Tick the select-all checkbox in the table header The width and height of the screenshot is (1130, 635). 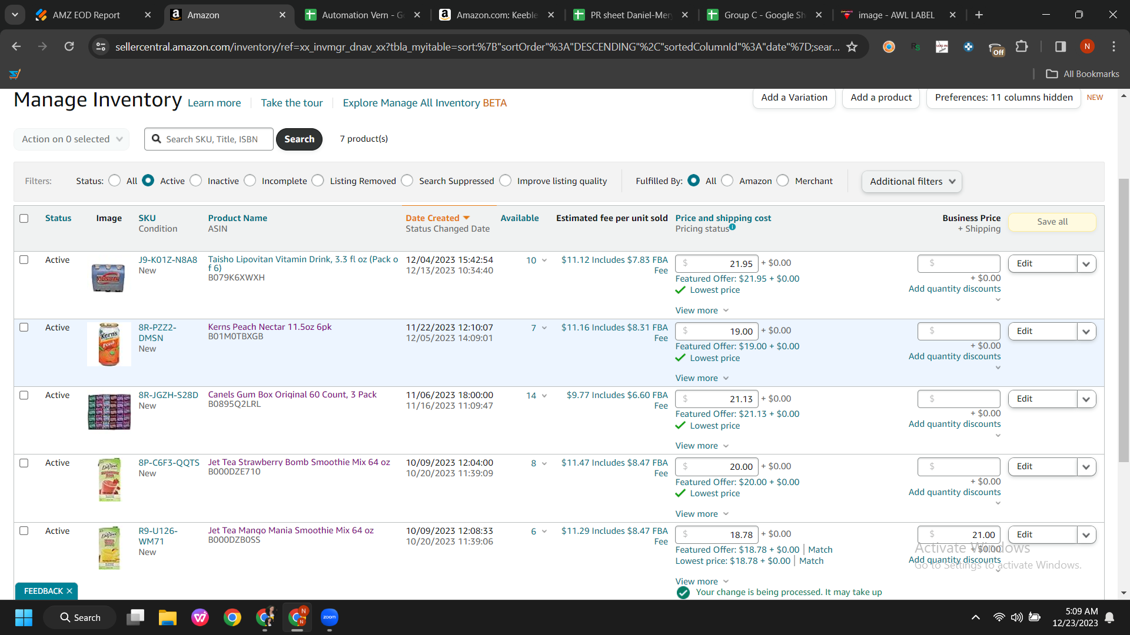tap(24, 218)
